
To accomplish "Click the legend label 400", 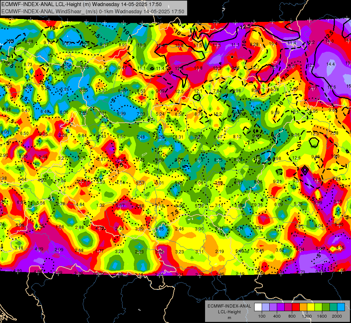I will click(277, 316).
